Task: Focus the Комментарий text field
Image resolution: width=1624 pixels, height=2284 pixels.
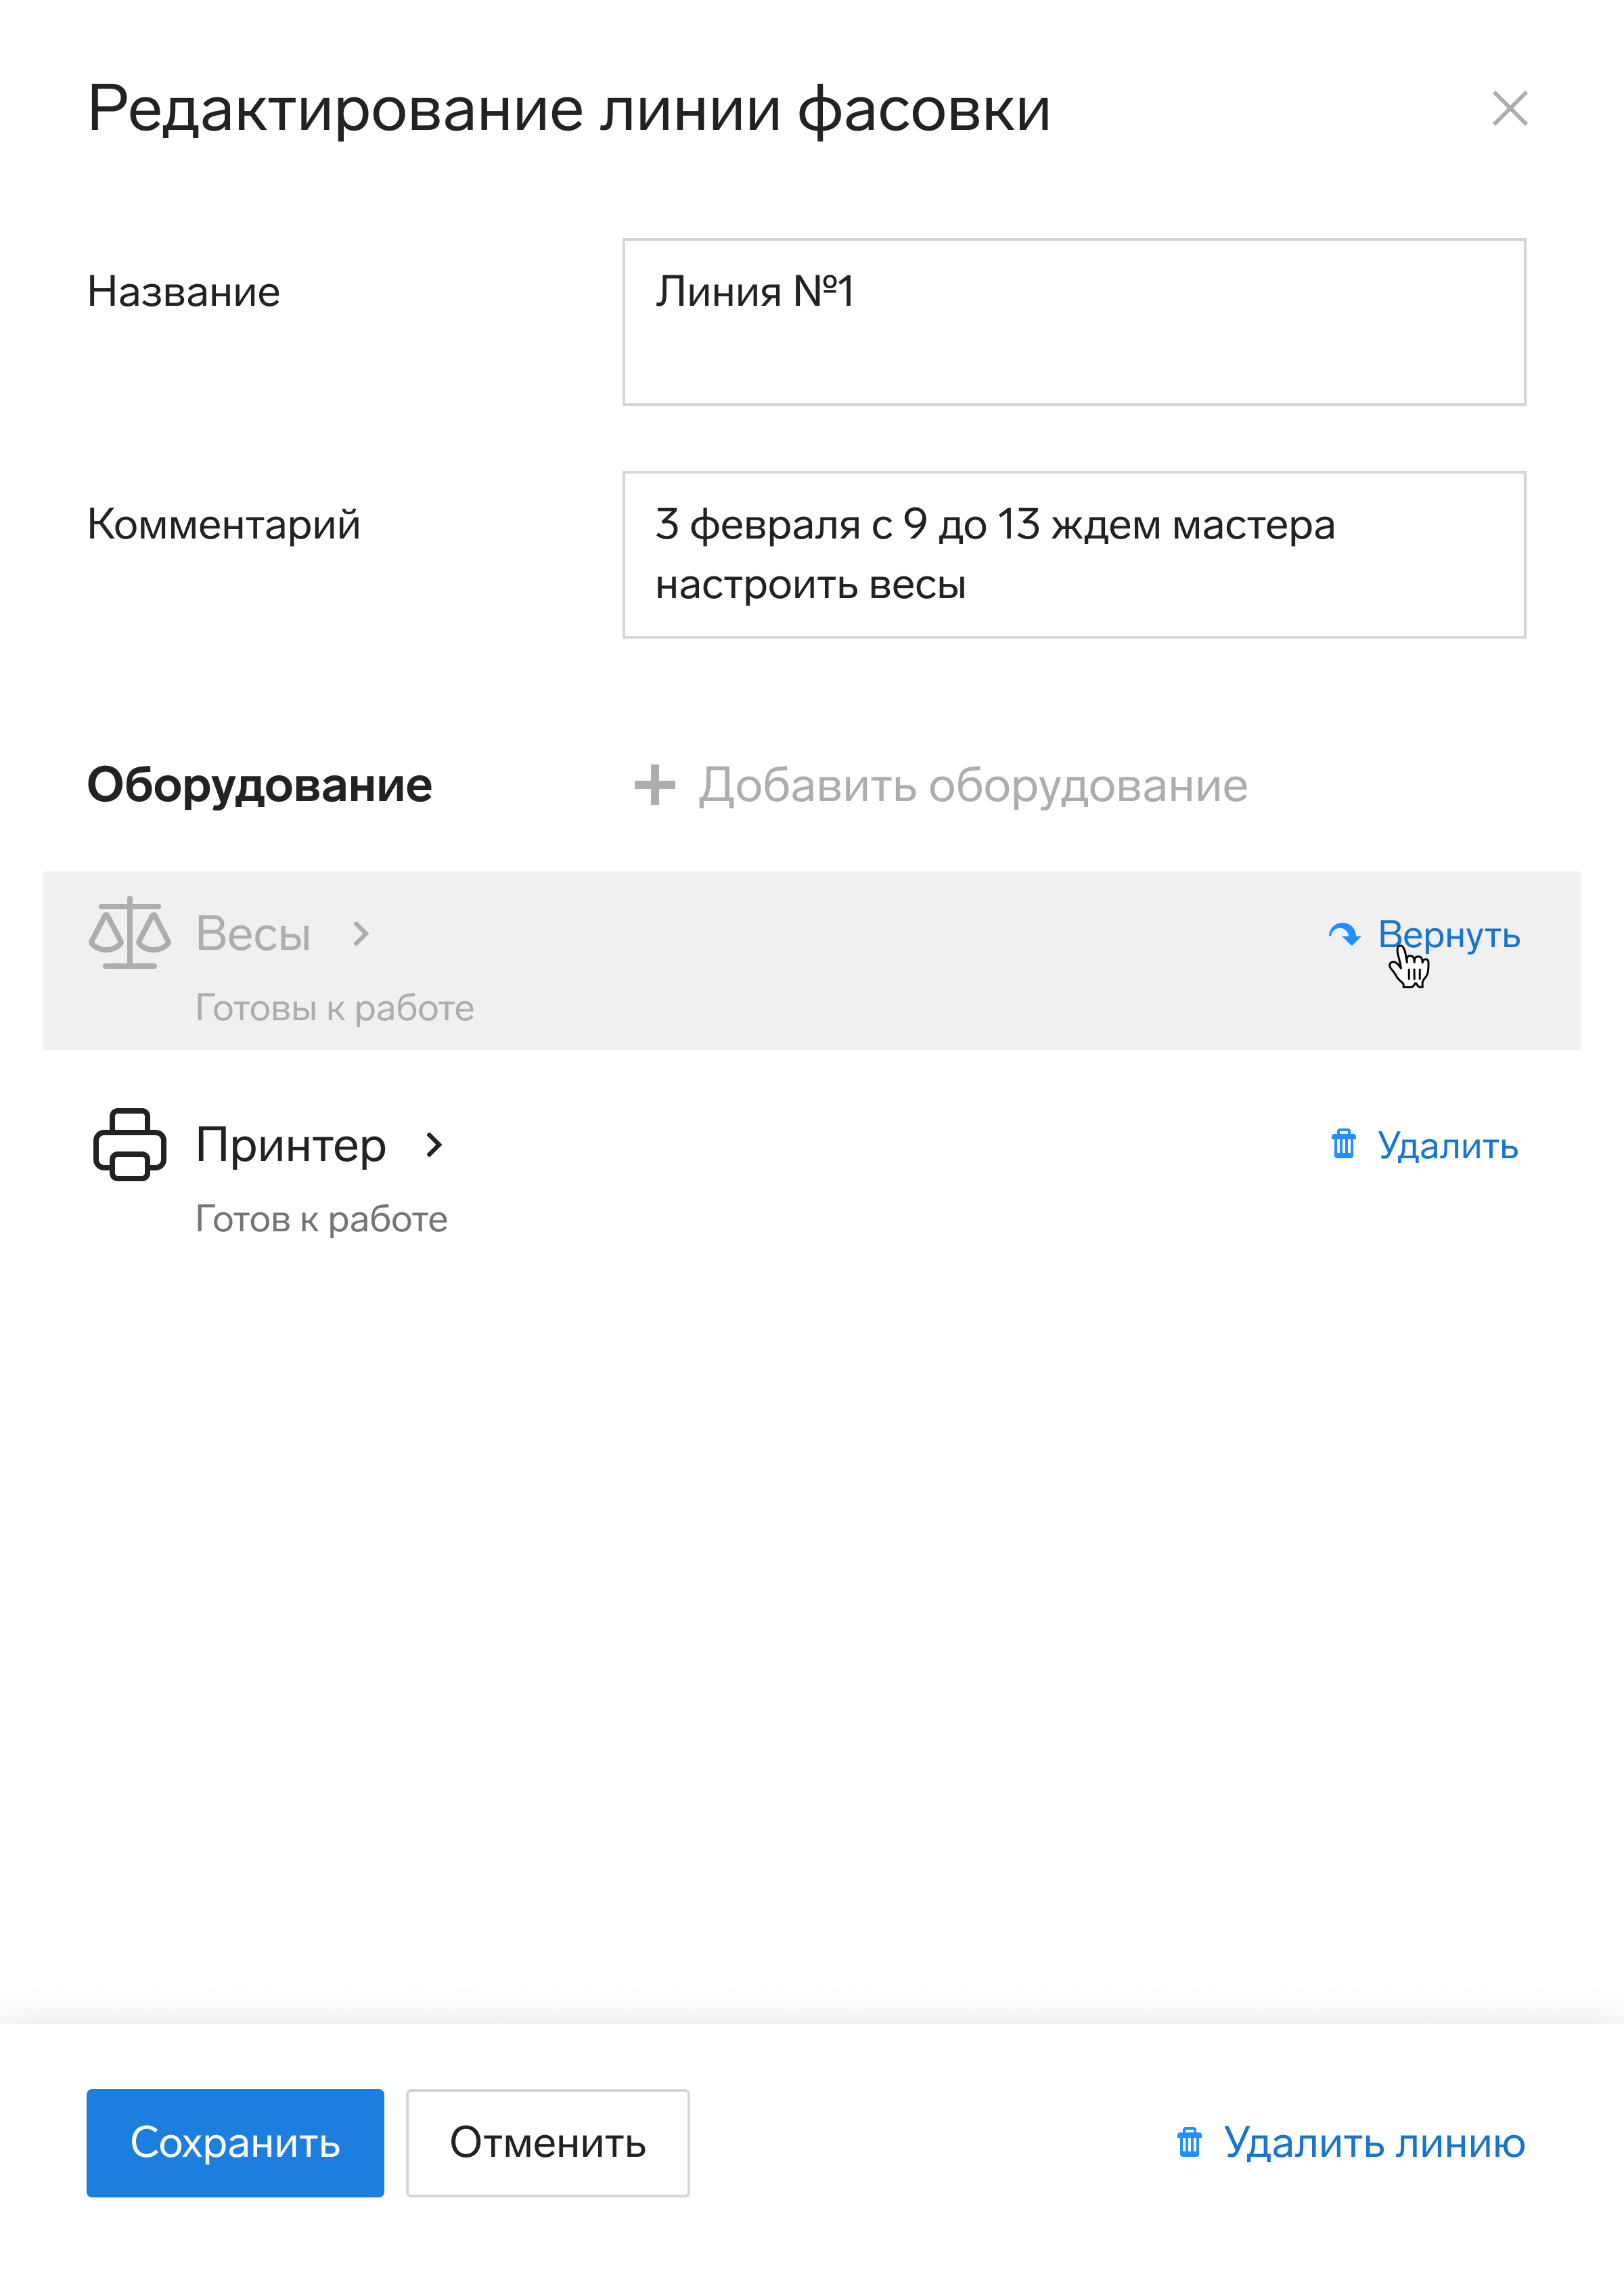Action: click(1074, 555)
